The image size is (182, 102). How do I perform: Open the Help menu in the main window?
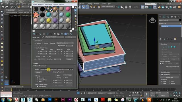pos(109,4)
